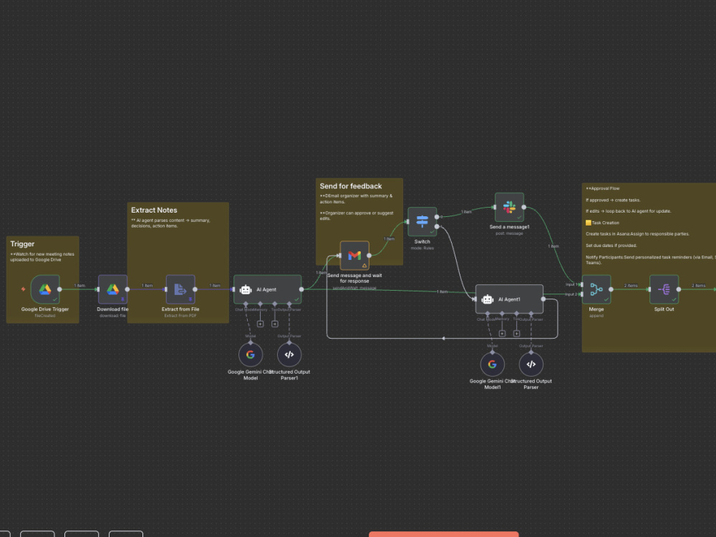Viewport: 716px width, 537px height.
Task: Open the Switch node
Action: pyautogui.click(x=422, y=221)
